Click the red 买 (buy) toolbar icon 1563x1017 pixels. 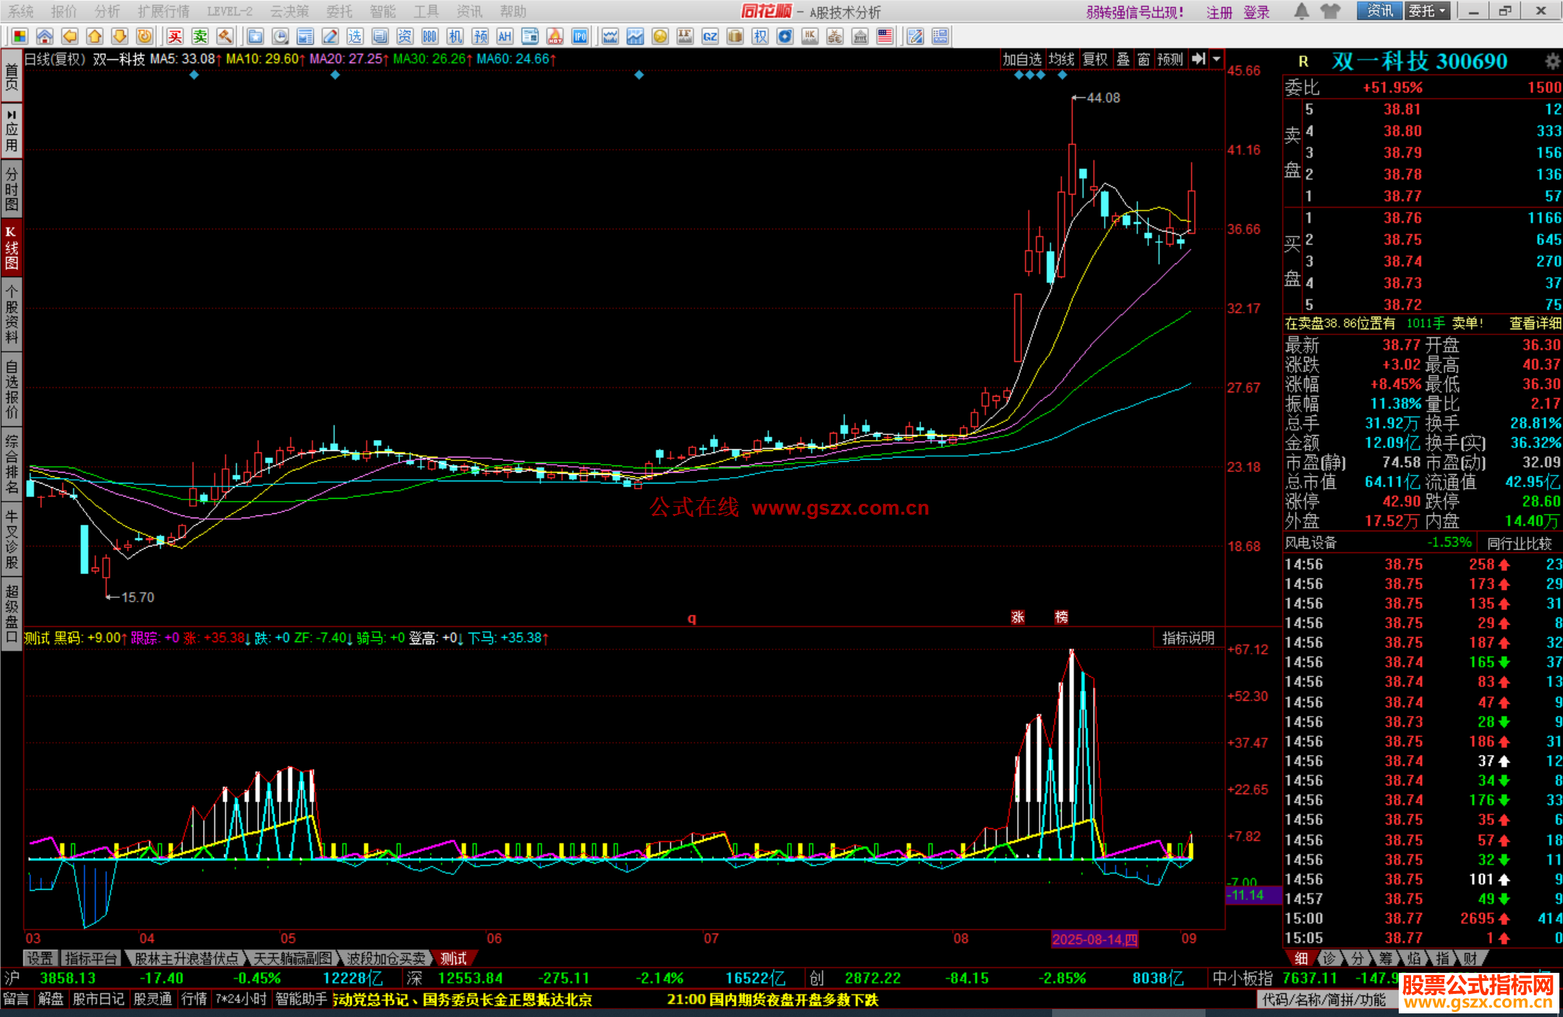coord(175,36)
